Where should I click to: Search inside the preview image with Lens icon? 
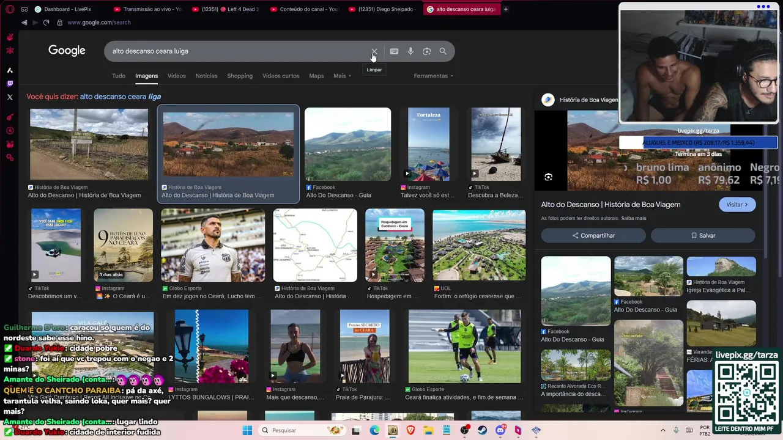549,177
